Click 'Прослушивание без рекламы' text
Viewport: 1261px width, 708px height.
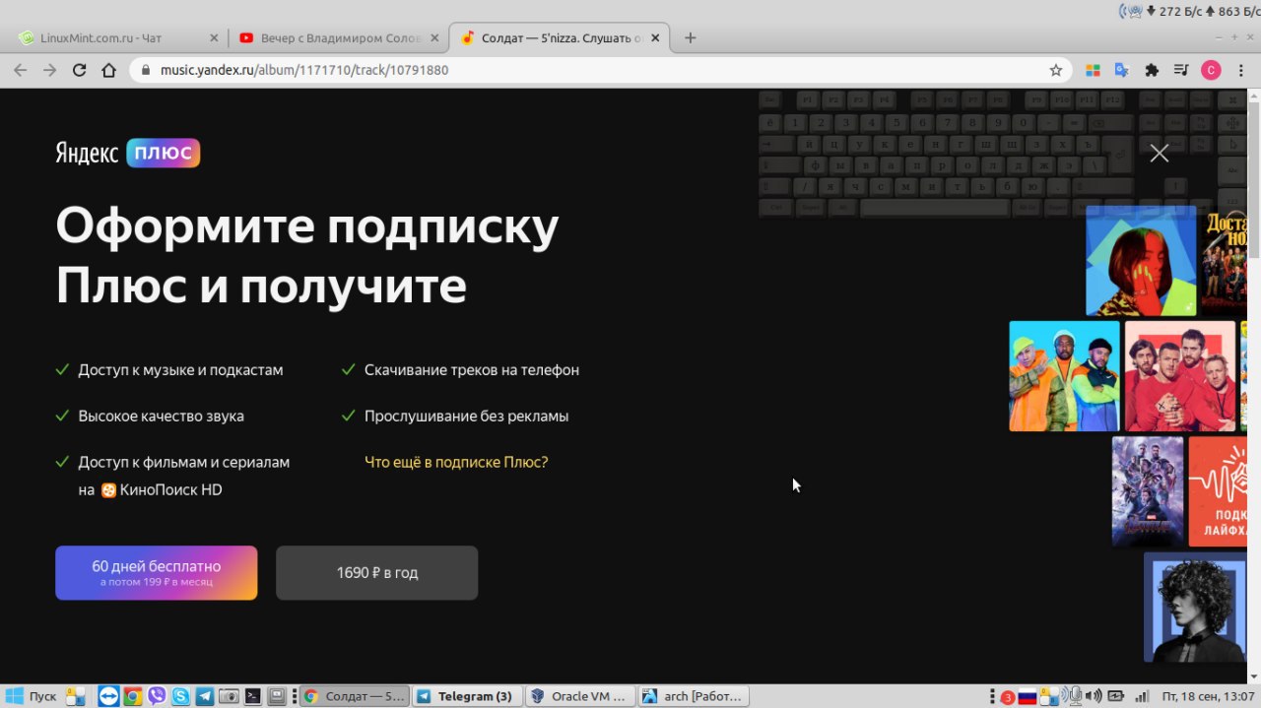[467, 416]
